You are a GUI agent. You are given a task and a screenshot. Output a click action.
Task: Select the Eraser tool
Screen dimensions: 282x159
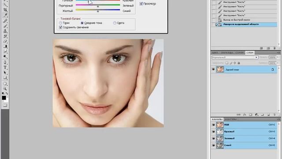(5, 41)
